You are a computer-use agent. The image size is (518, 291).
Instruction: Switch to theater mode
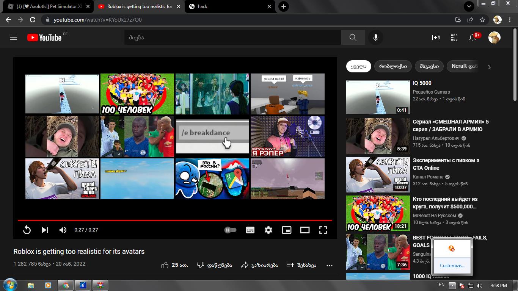coord(305,230)
